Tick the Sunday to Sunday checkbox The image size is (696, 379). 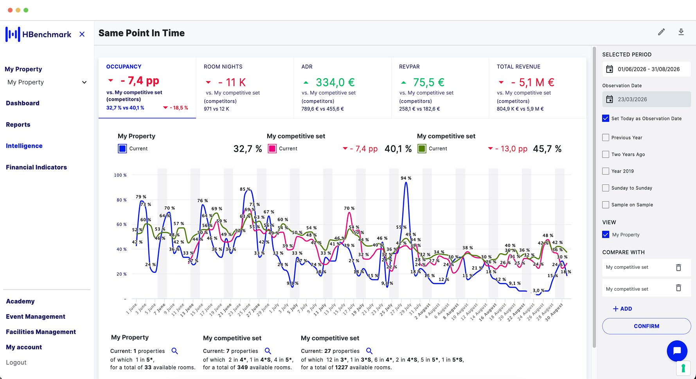pos(606,188)
